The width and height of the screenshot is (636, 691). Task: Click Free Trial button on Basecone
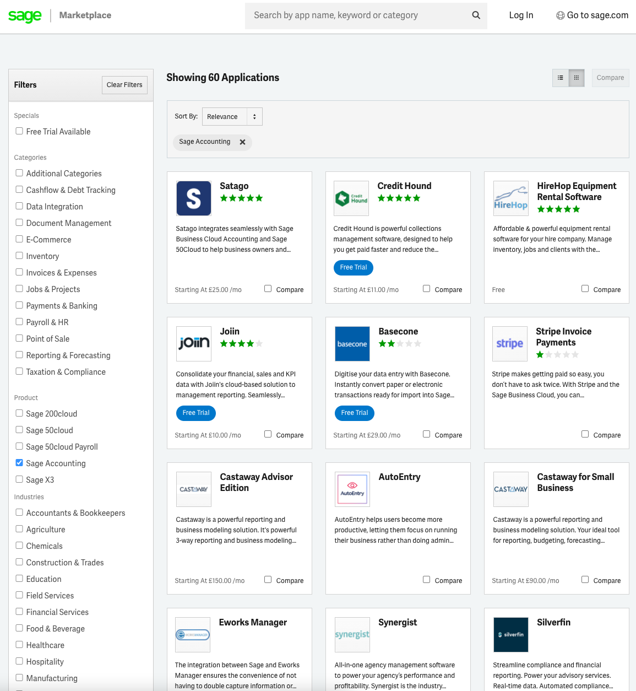click(355, 413)
